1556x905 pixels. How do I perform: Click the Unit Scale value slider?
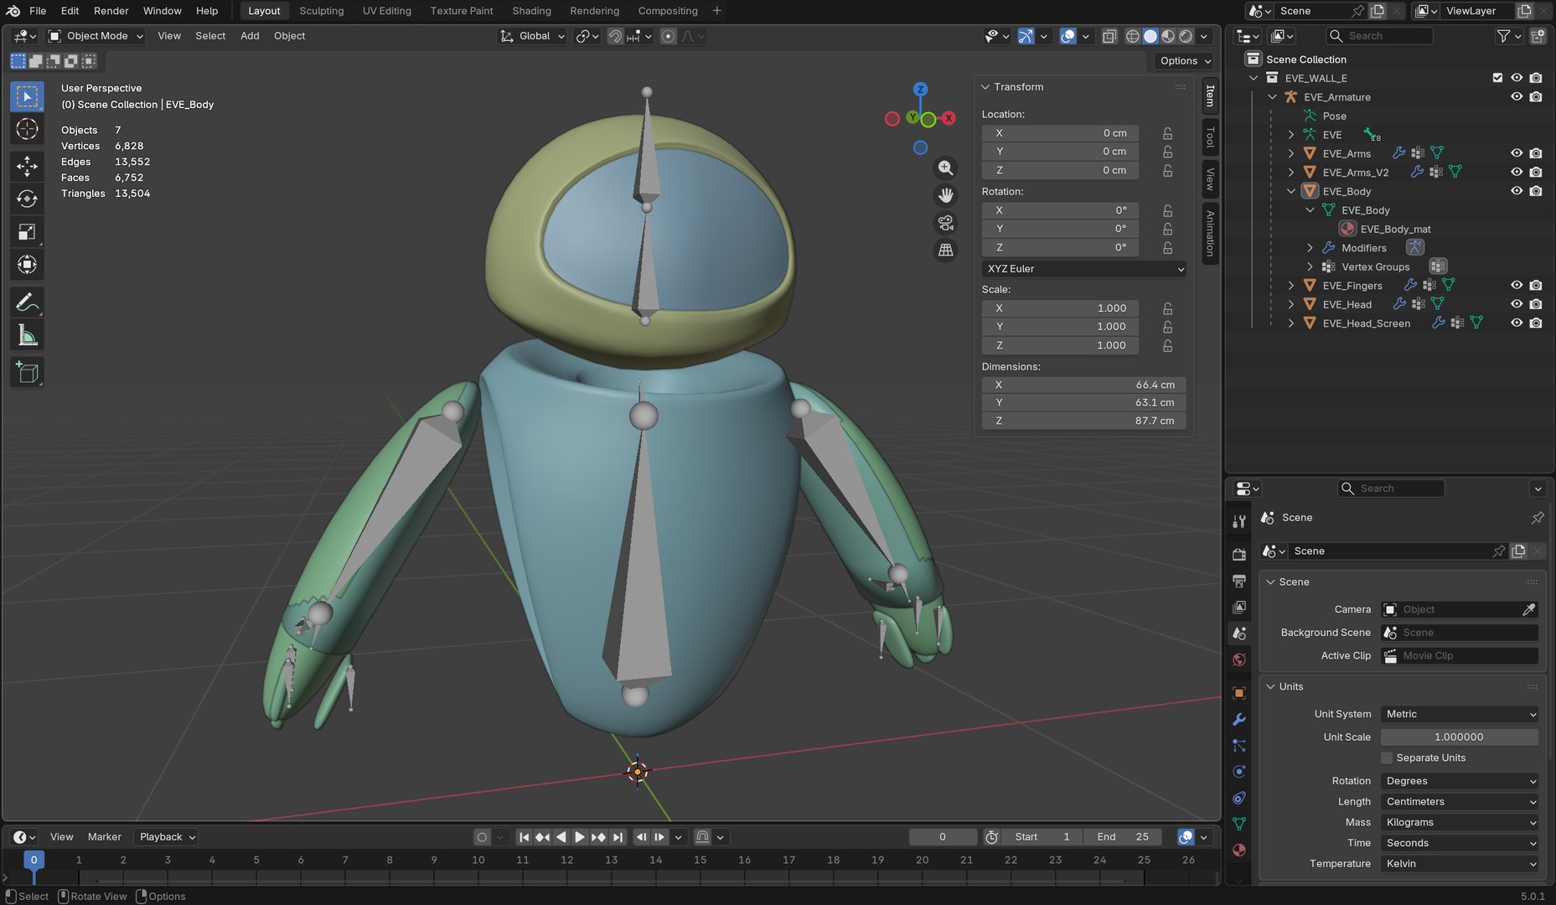tap(1460, 737)
